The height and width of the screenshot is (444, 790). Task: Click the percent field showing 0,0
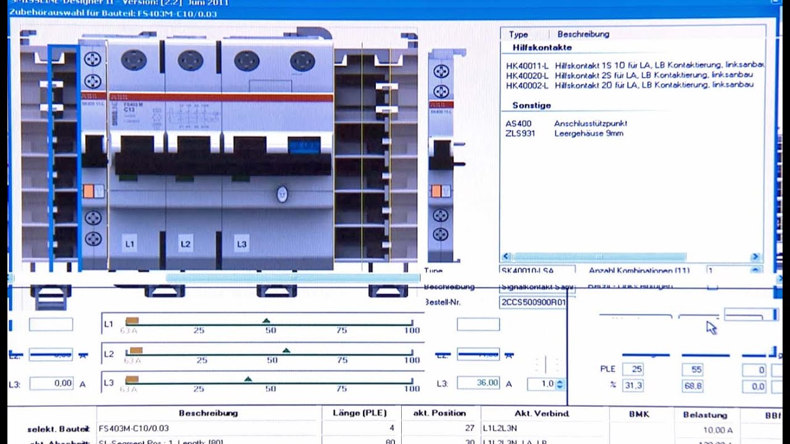coord(754,386)
